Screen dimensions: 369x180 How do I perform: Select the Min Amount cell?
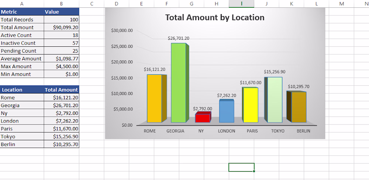pos(22,74)
